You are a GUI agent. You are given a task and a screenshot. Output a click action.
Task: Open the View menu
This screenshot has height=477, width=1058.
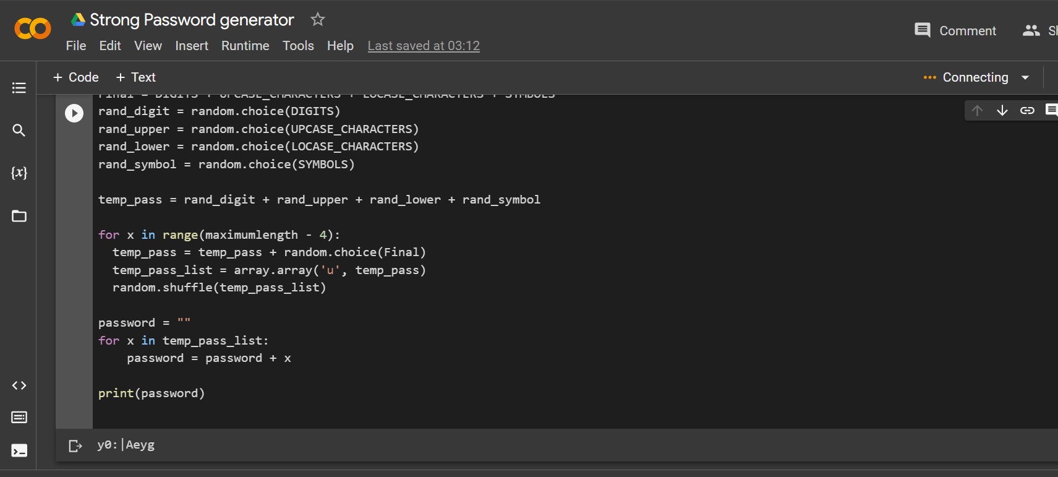coord(148,46)
